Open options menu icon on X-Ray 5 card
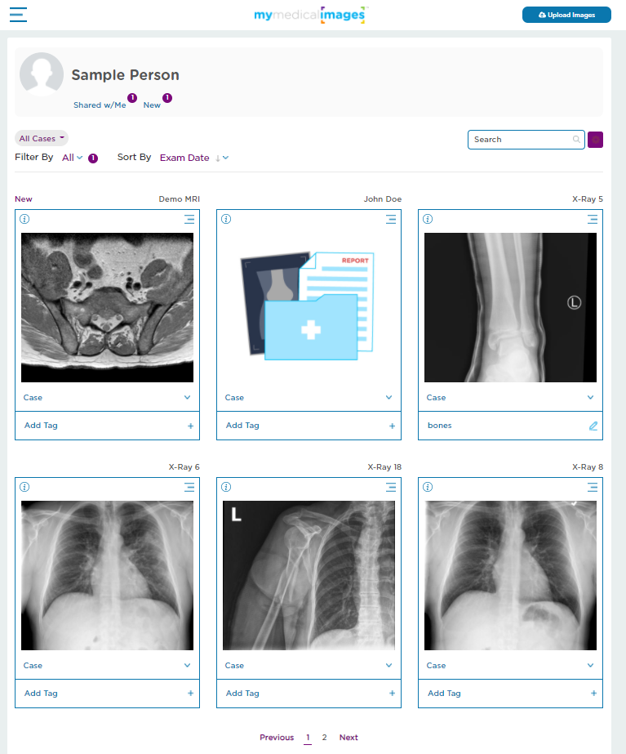 (x=593, y=219)
